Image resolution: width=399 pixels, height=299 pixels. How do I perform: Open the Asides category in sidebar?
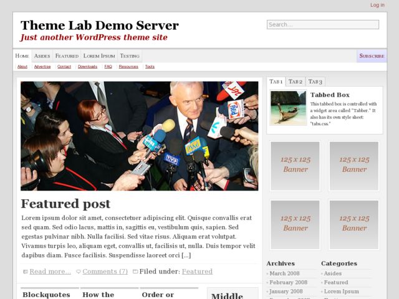(333, 273)
